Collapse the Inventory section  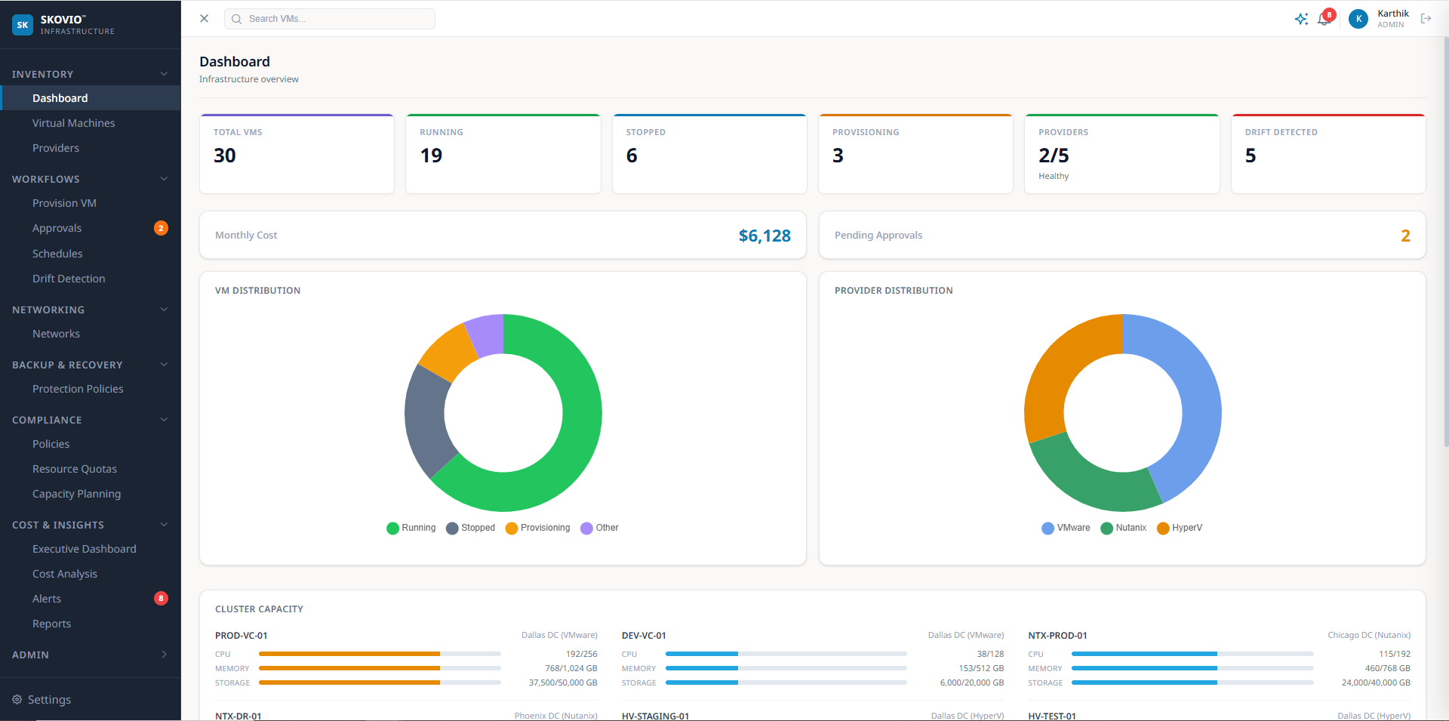pyautogui.click(x=164, y=74)
